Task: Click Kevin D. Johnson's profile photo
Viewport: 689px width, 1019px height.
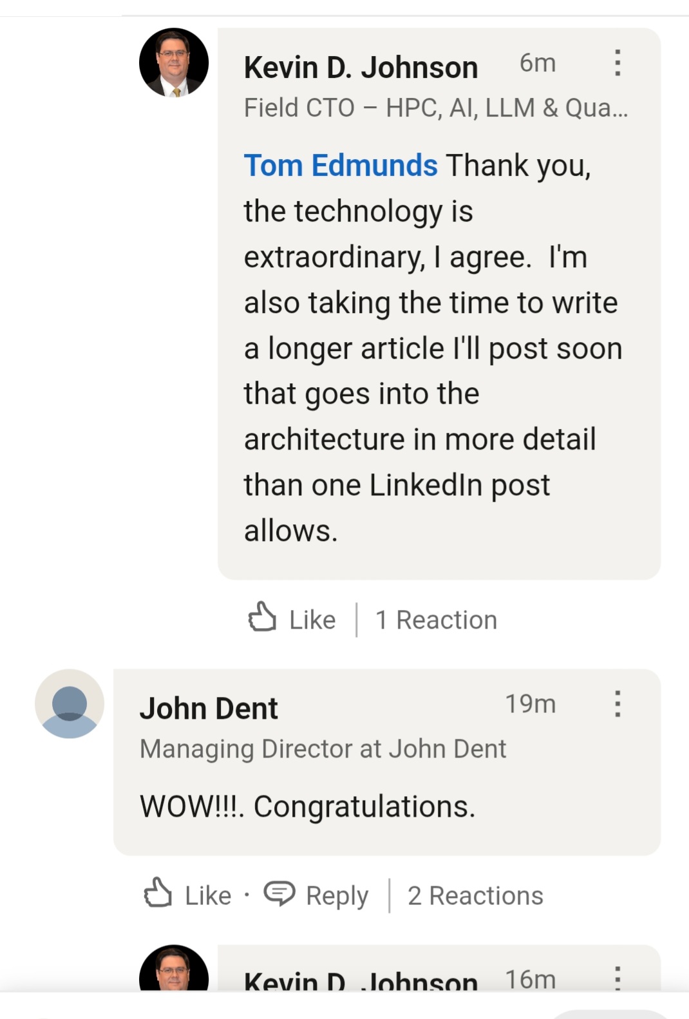Action: pos(174,63)
